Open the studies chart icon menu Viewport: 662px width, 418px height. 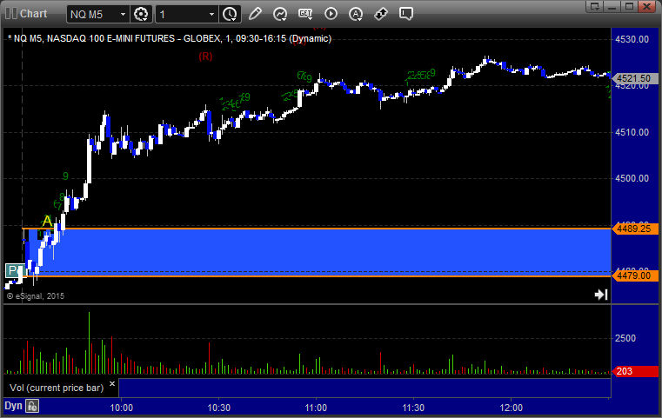pos(280,14)
